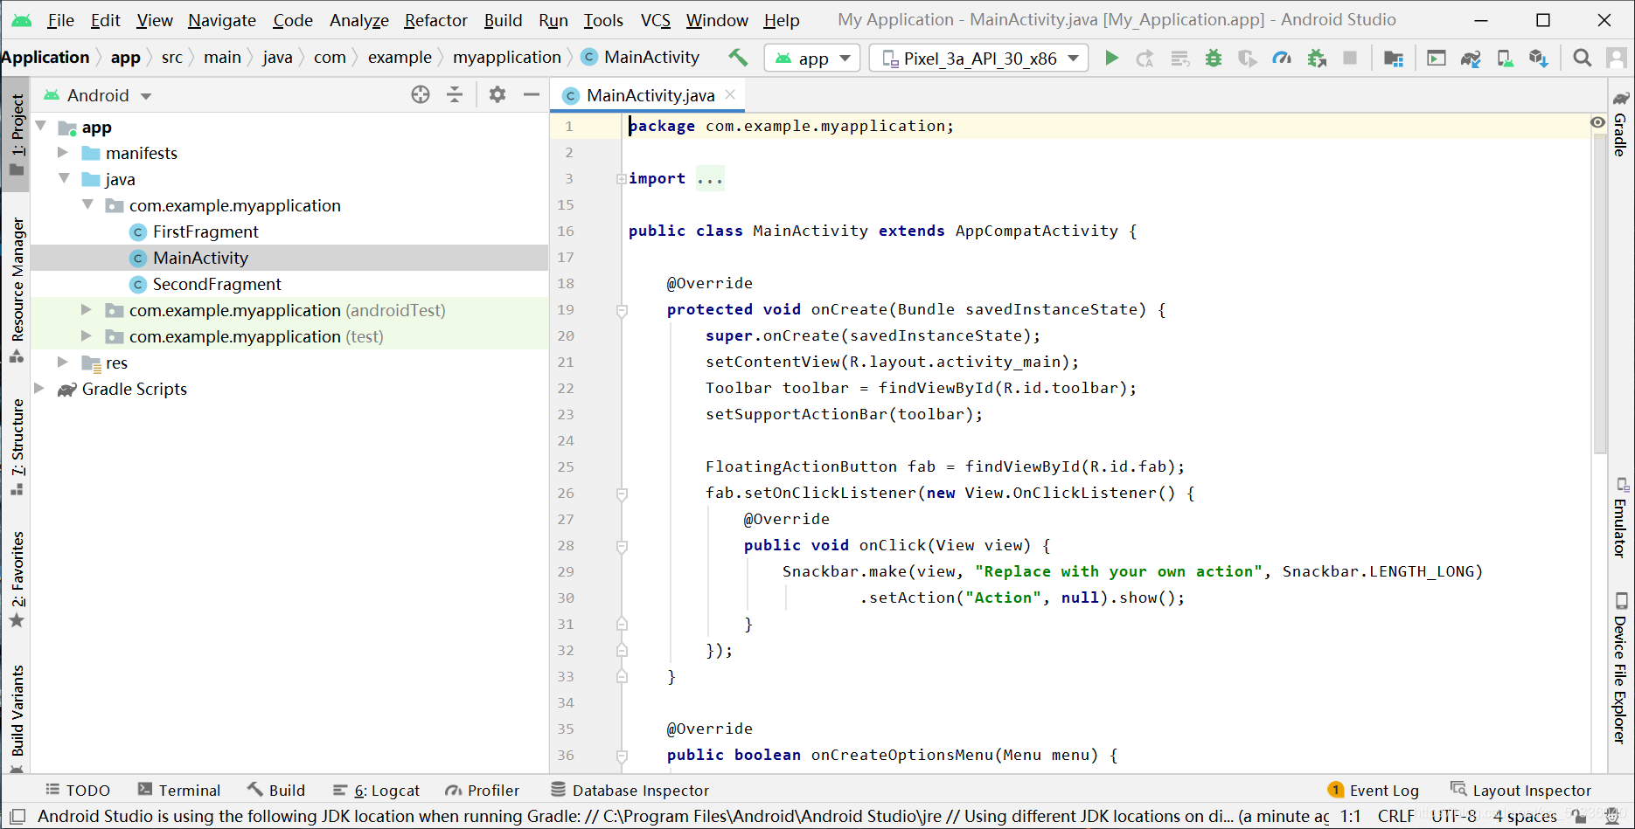Viewport: 1635px width, 829px height.
Task: Click the CRLF line separator status entry
Action: tap(1395, 816)
